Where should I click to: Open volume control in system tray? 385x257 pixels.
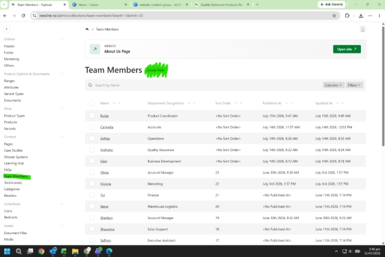[x=350, y=251]
